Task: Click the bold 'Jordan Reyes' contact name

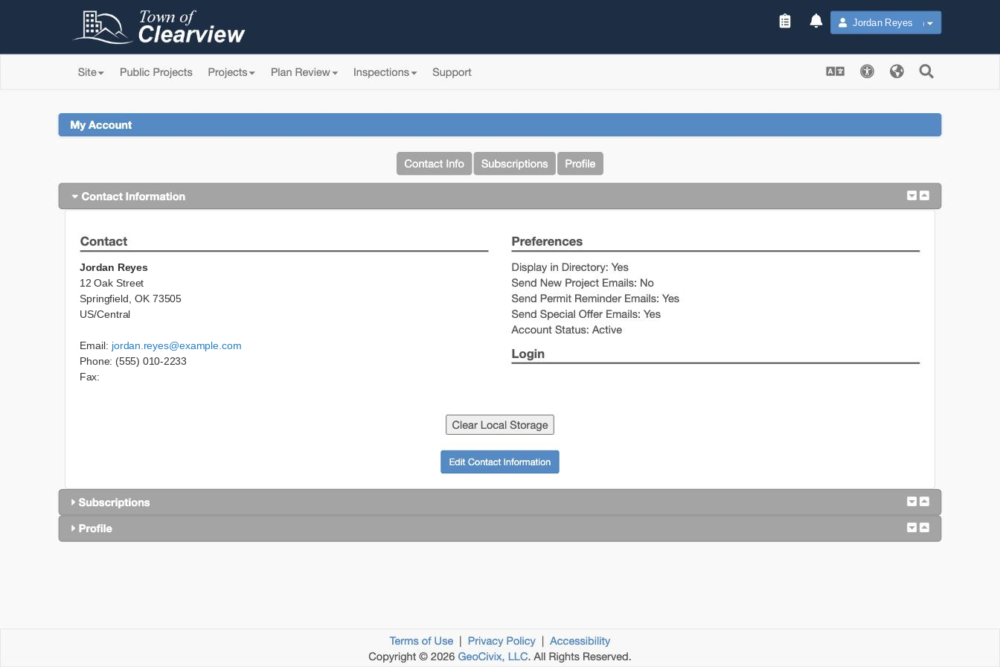Action: pos(114,267)
